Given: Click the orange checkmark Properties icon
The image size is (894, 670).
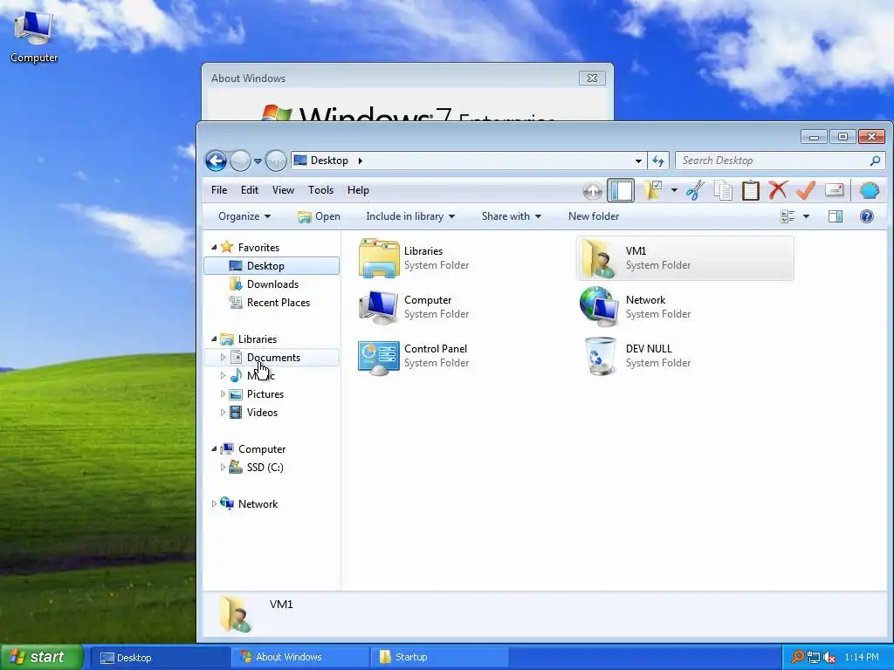Looking at the screenshot, I should click(x=806, y=191).
